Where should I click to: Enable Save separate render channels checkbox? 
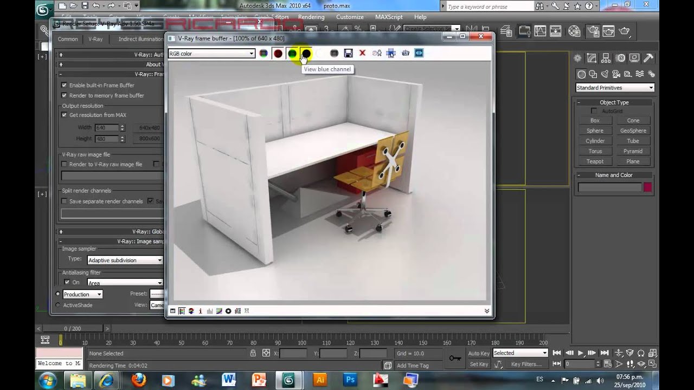(65, 201)
